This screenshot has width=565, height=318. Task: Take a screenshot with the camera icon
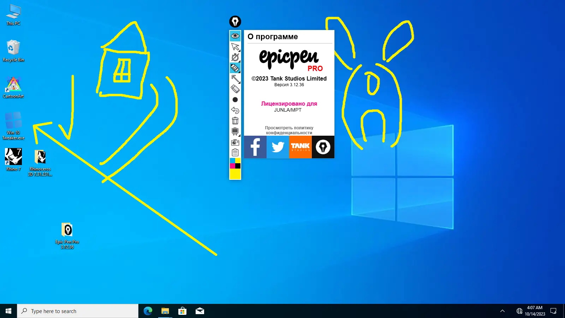coord(235,142)
